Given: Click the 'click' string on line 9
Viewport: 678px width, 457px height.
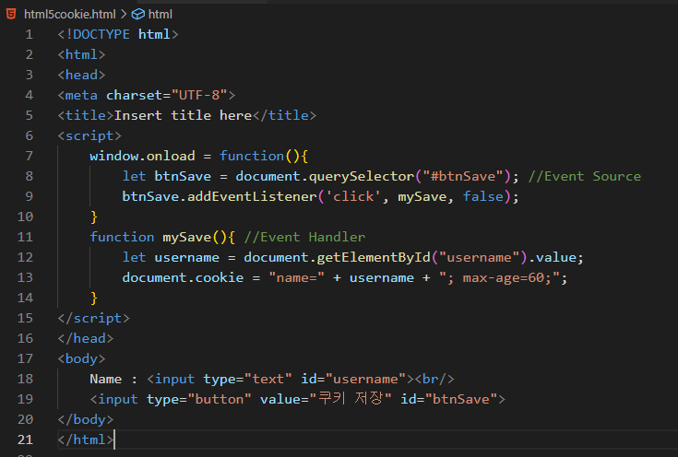Looking at the screenshot, I should click(x=353, y=196).
